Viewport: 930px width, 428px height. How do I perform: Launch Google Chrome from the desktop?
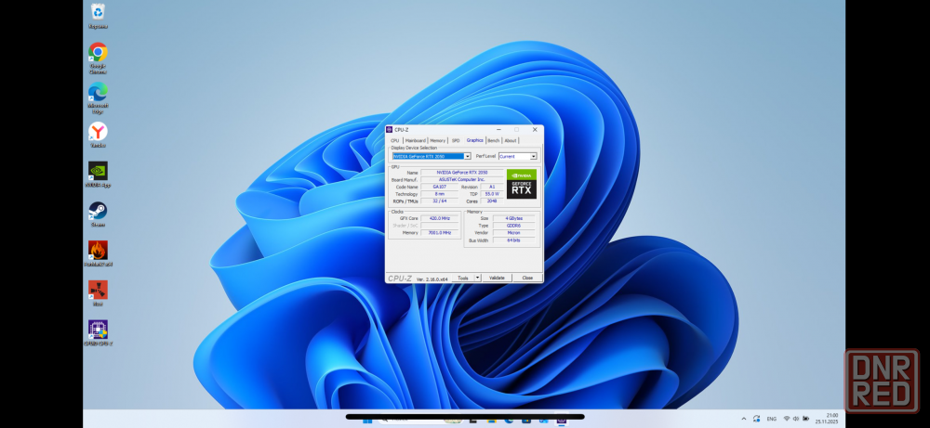[x=98, y=53]
